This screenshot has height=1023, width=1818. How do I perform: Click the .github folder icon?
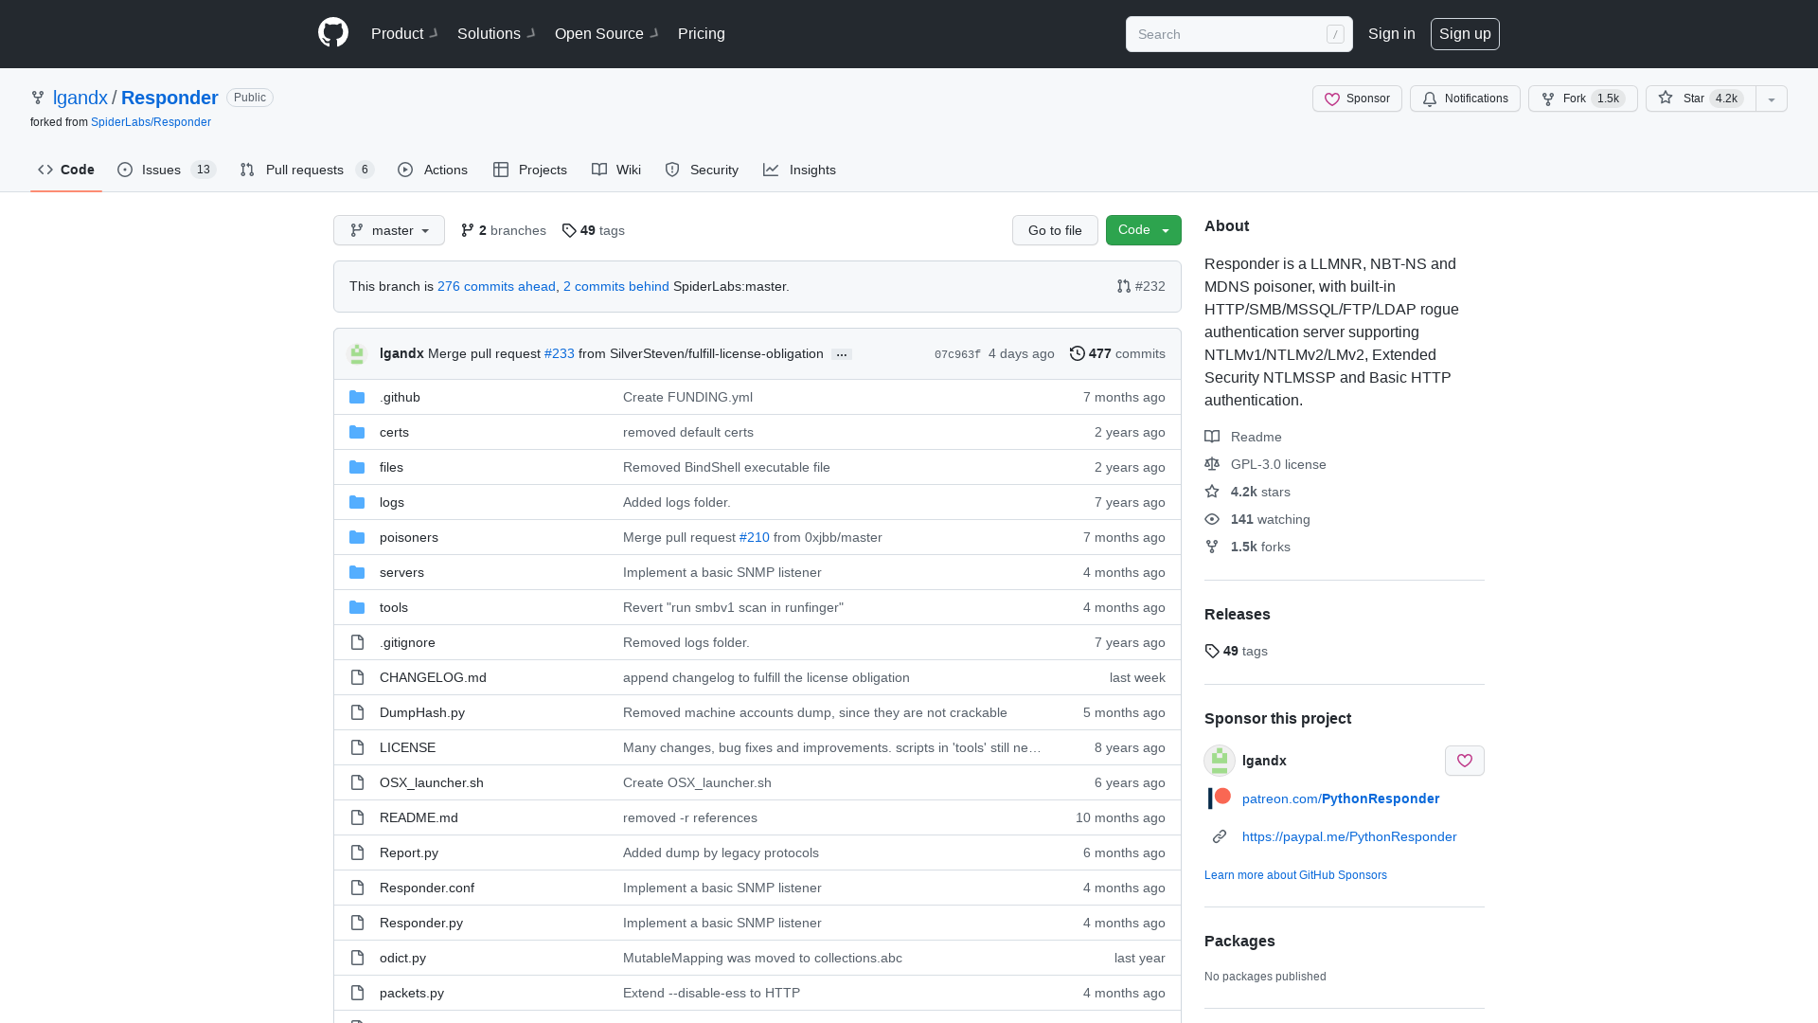(357, 397)
